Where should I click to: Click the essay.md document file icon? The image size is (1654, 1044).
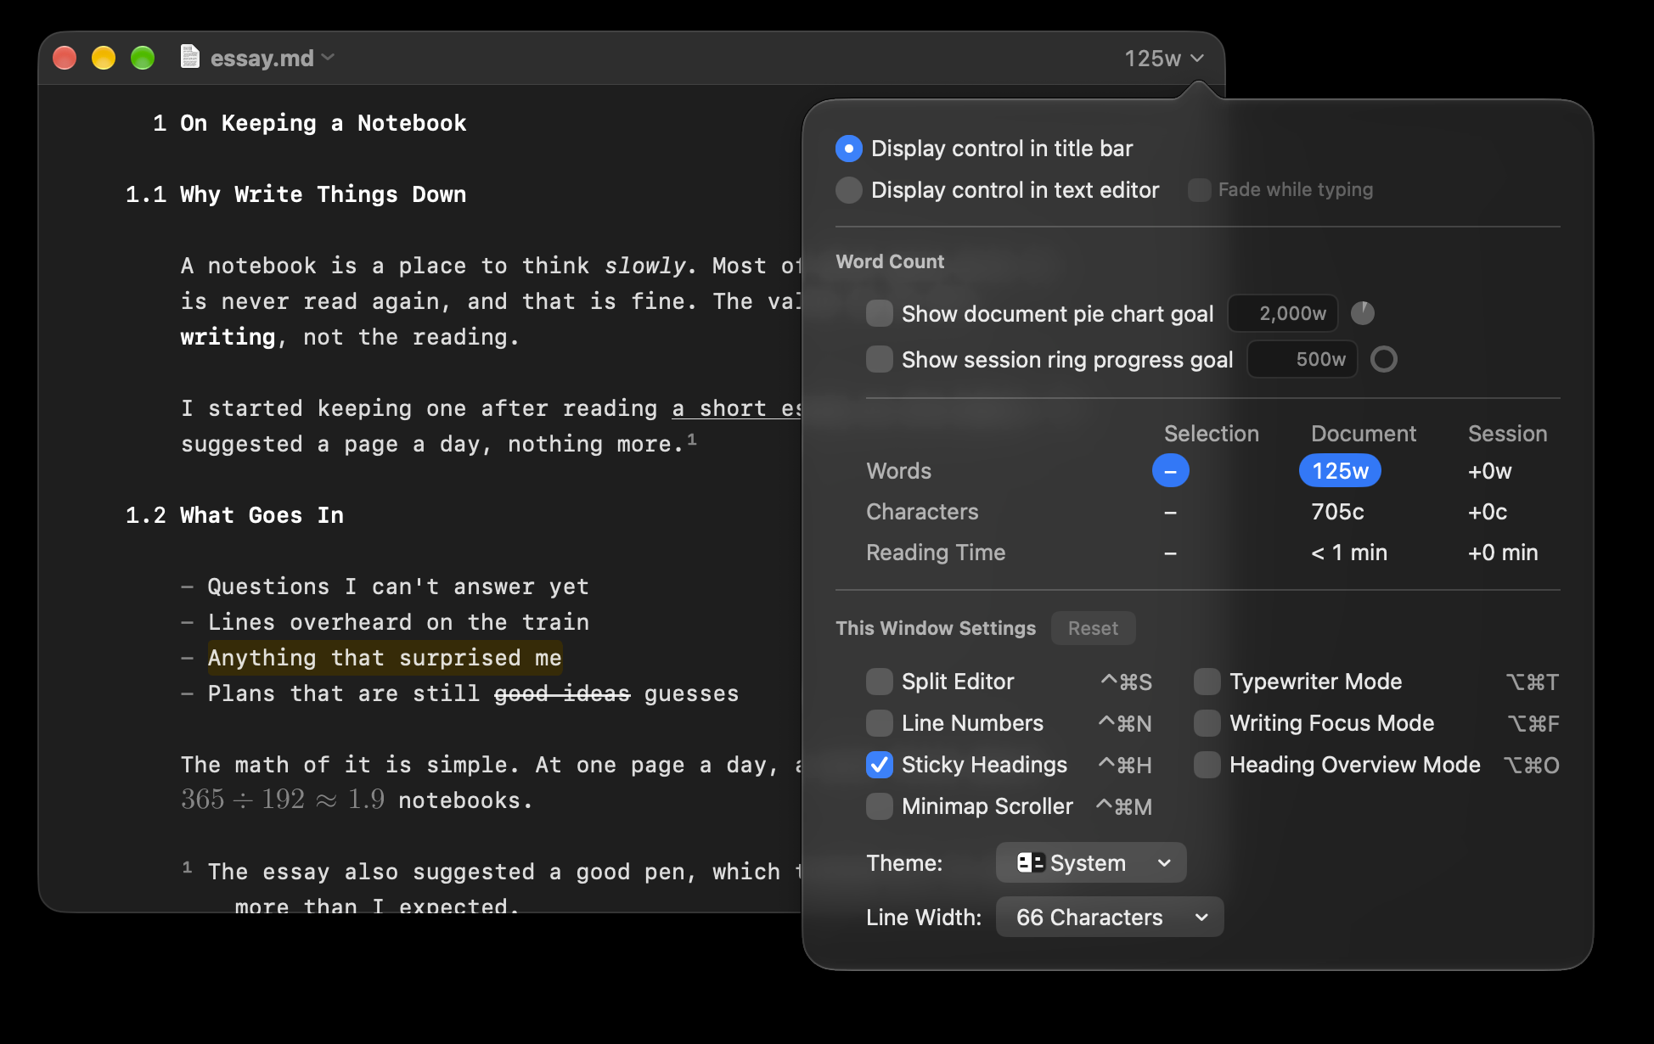coord(190,57)
